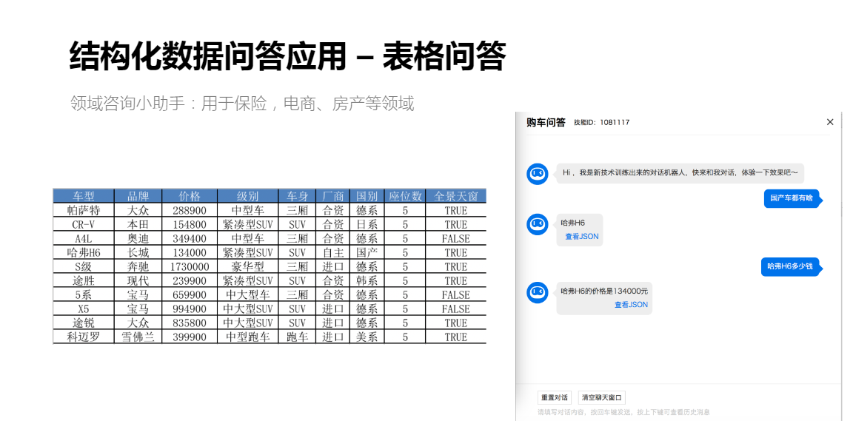The height and width of the screenshot is (435, 853).
Task: Focus the chat message input field
Action: pos(678,412)
